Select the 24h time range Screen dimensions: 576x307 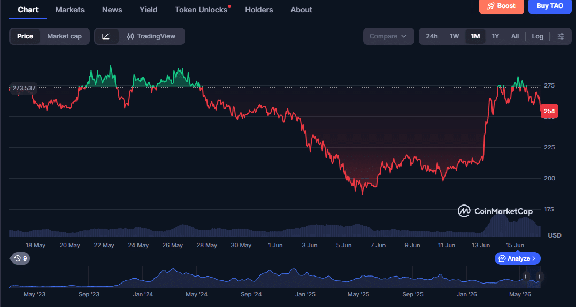tap(432, 36)
